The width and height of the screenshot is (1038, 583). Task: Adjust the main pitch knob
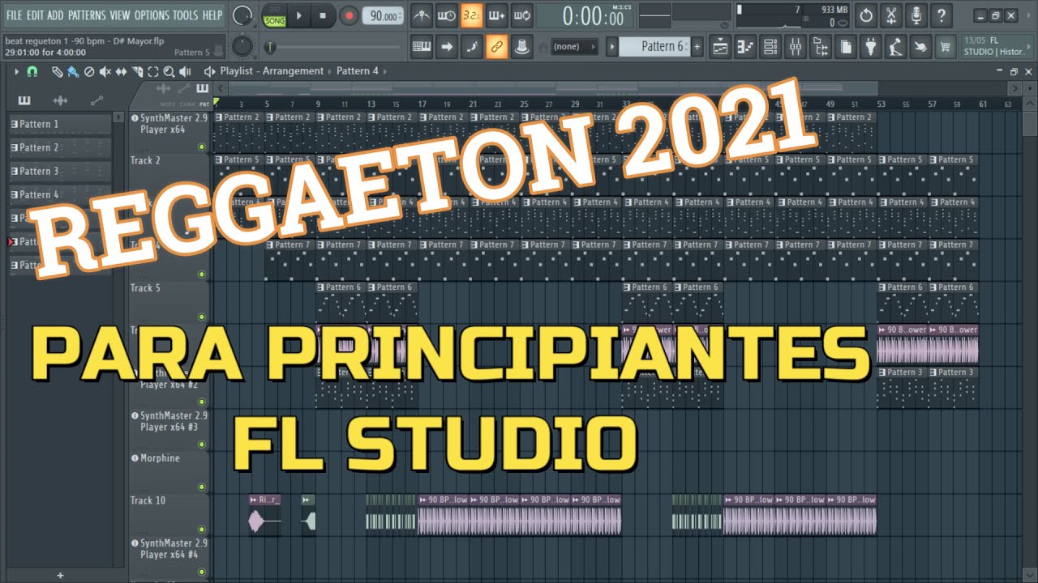pos(242,46)
